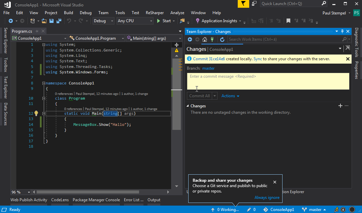Expand the Actions dropdown in Changes
362x213 pixels.
click(230, 96)
